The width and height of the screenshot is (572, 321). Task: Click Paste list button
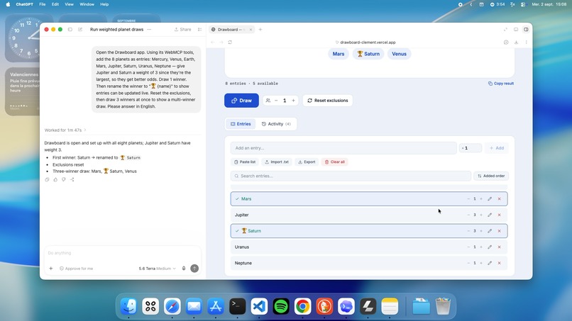tap(245, 162)
